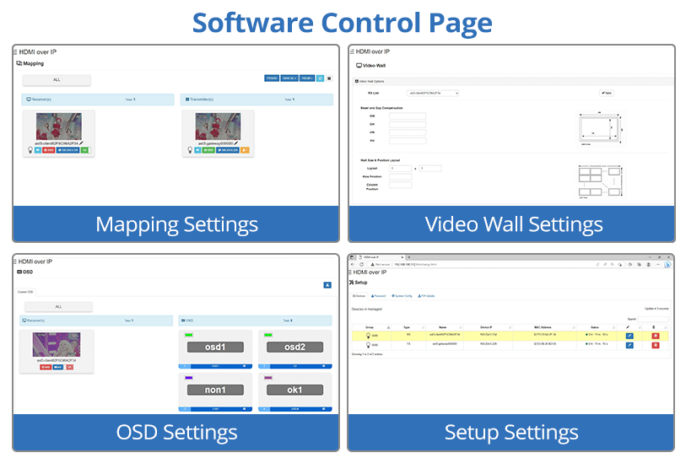The width and height of the screenshot is (686, 458).
Task: Open hamburger menu in Video Wall page
Action: click(x=353, y=52)
